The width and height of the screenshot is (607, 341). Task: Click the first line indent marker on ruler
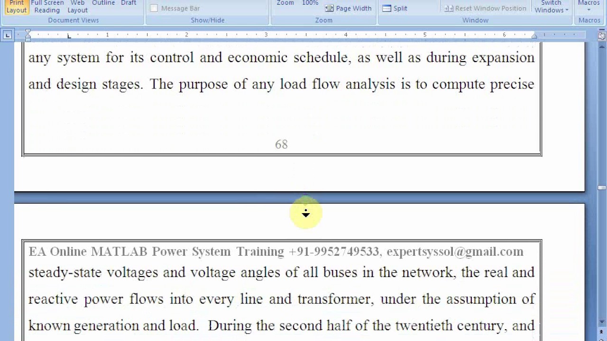click(28, 32)
